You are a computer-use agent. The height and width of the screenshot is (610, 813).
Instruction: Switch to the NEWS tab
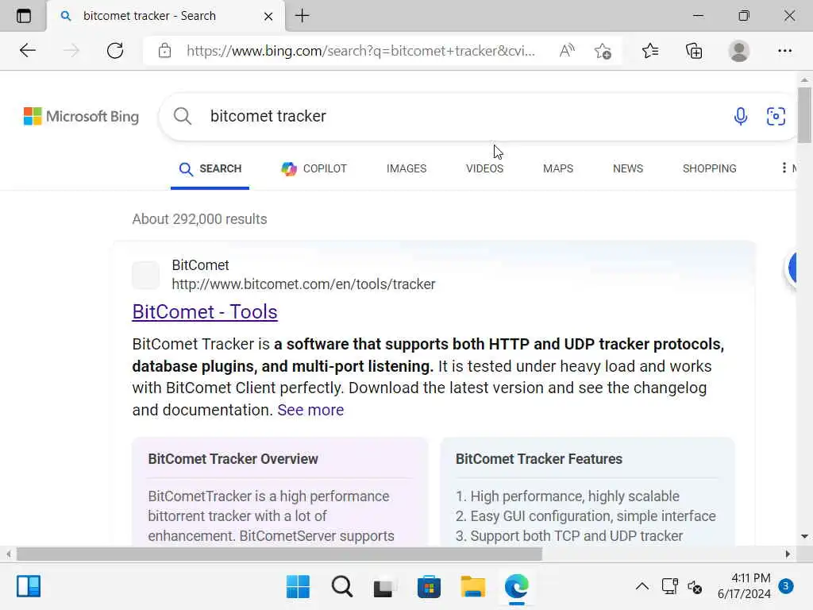point(628,168)
